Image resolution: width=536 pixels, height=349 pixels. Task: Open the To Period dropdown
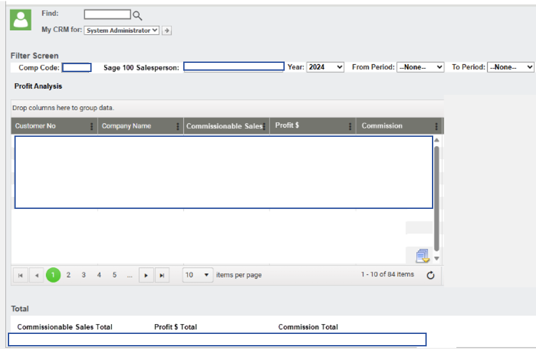[510, 67]
